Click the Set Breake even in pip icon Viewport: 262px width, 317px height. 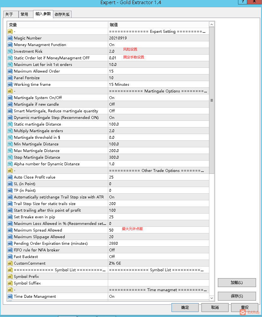[x=10, y=217]
